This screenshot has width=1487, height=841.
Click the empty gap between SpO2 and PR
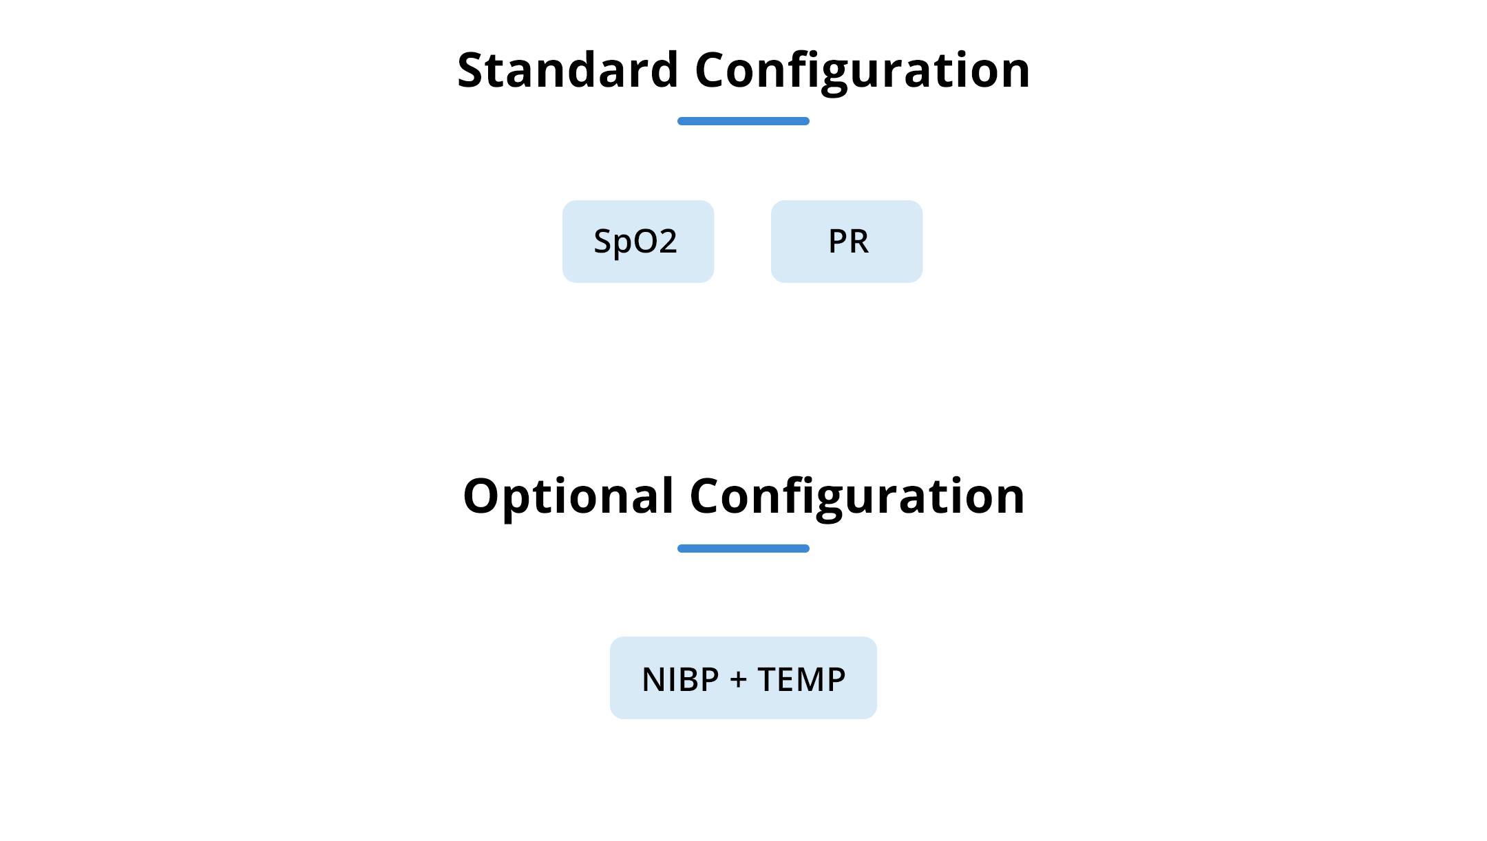[742, 242]
